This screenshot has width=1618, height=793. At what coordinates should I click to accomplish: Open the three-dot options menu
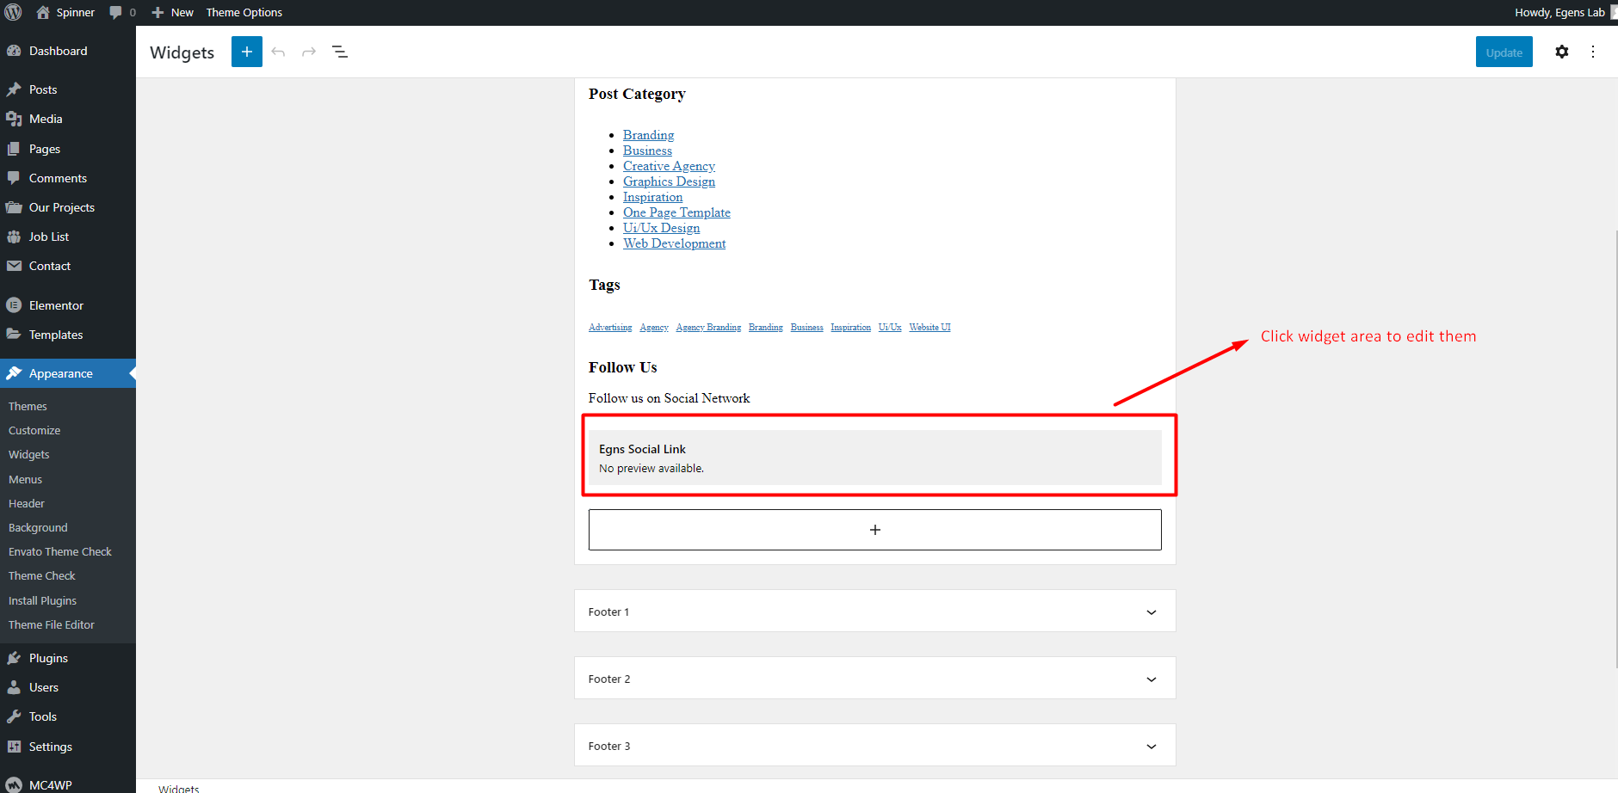point(1593,52)
